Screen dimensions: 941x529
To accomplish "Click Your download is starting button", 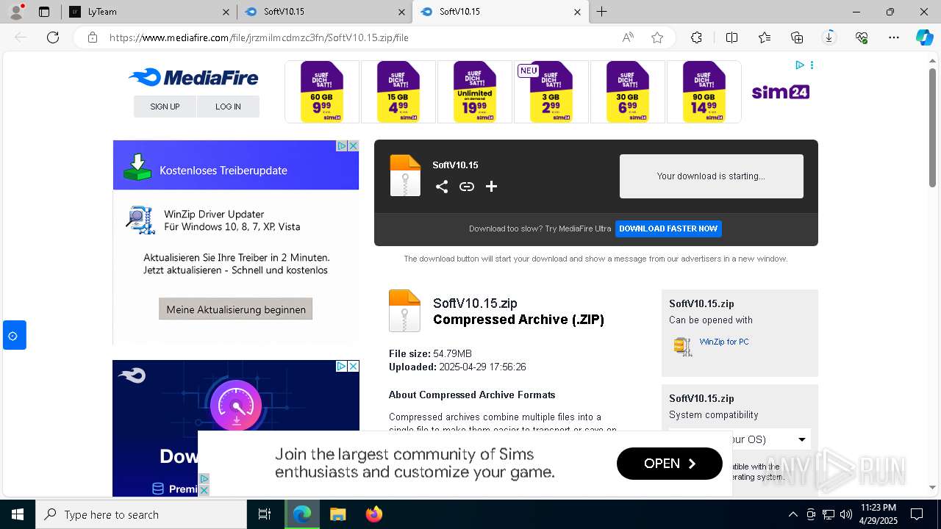I will point(712,176).
